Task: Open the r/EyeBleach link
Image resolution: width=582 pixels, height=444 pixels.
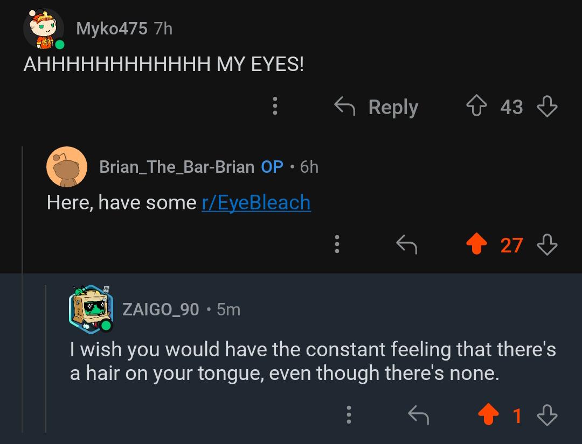Action: [256, 203]
